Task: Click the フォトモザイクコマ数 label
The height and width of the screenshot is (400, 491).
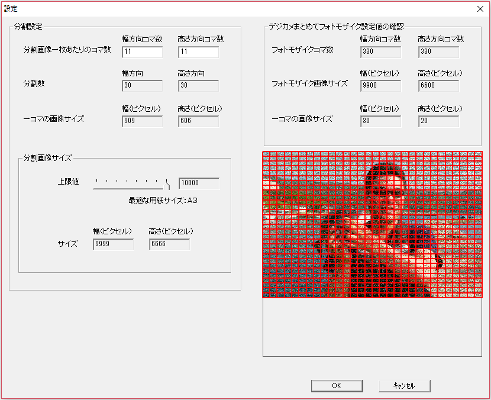Action: click(302, 50)
